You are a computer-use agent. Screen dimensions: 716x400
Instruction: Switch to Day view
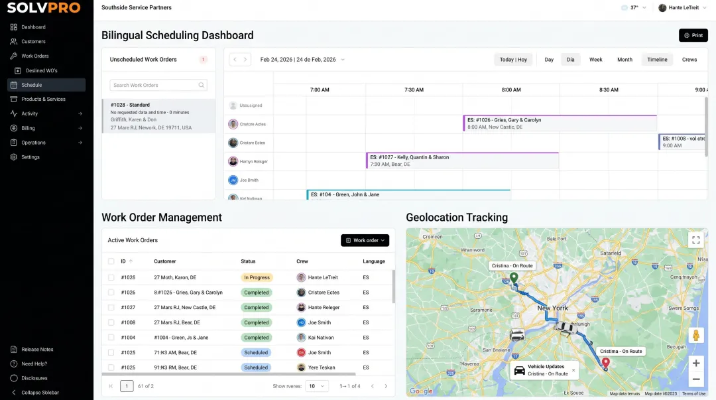click(549, 60)
